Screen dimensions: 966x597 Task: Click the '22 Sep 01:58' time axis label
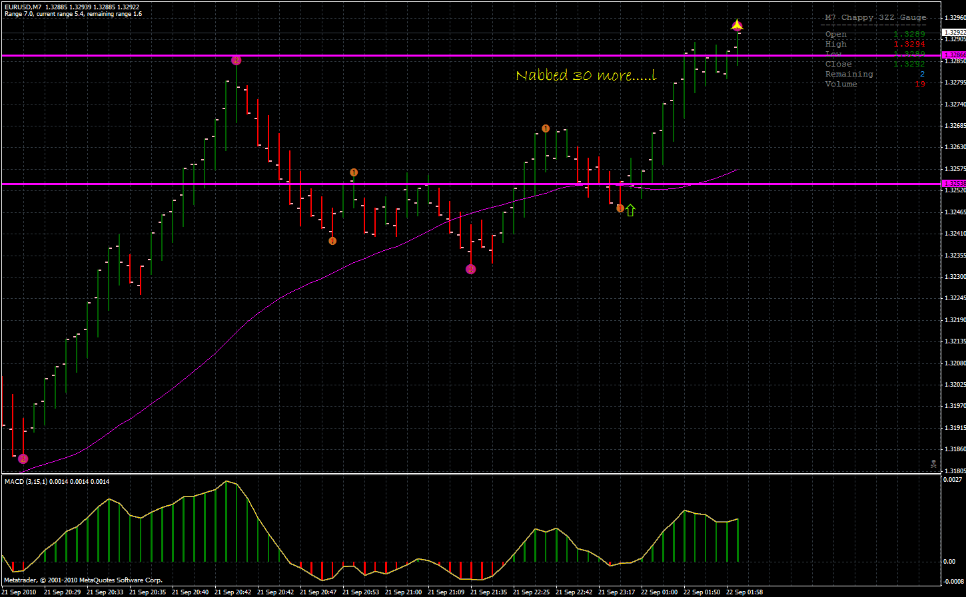744,592
